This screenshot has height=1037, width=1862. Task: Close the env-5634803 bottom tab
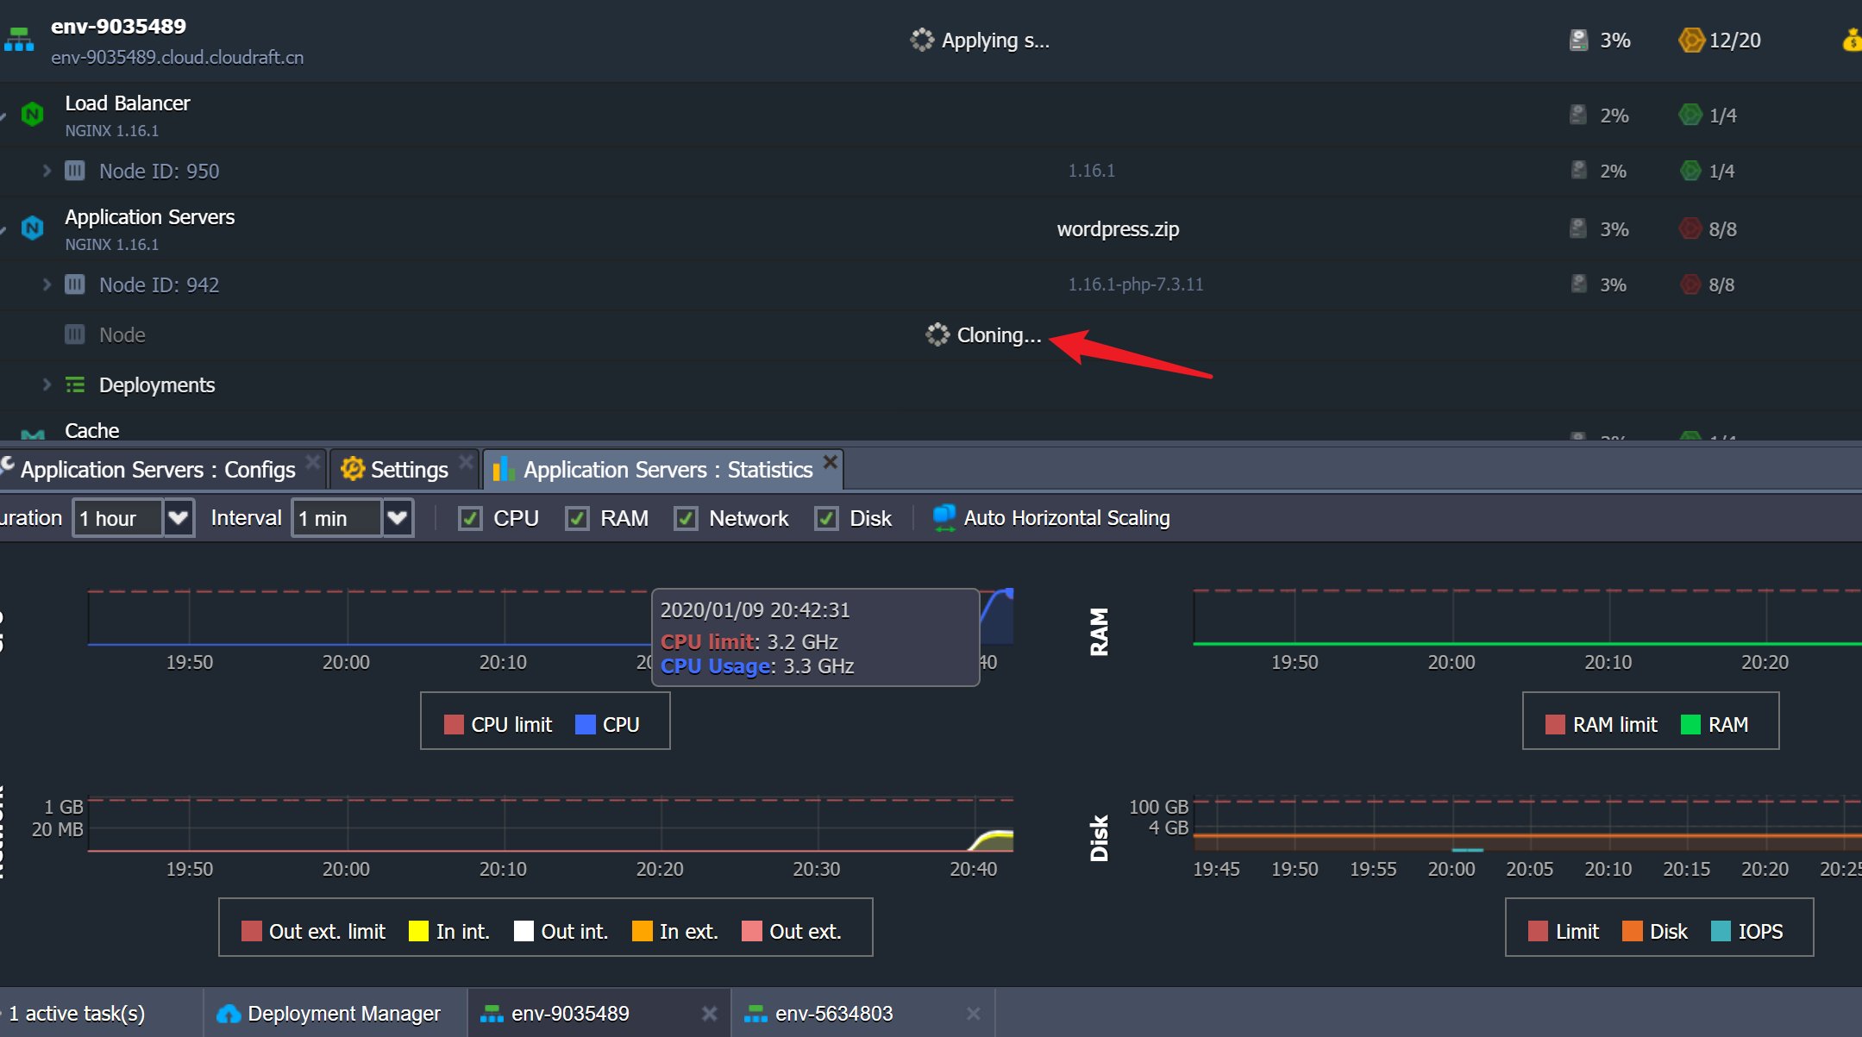pyautogui.click(x=974, y=1014)
